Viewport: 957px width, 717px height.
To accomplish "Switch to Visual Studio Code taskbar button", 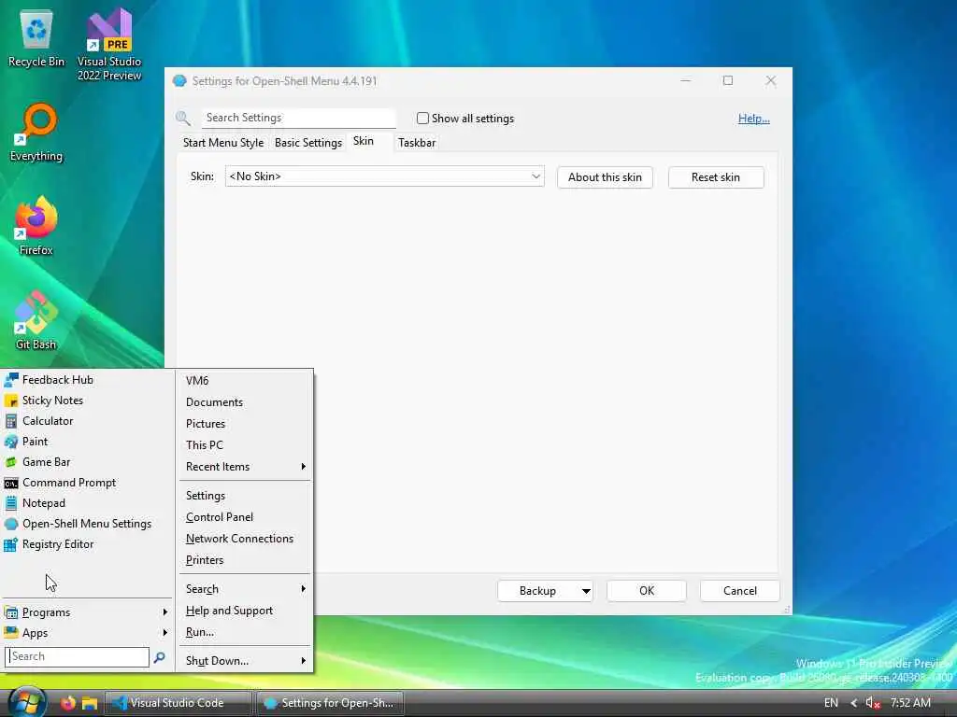I will (178, 703).
